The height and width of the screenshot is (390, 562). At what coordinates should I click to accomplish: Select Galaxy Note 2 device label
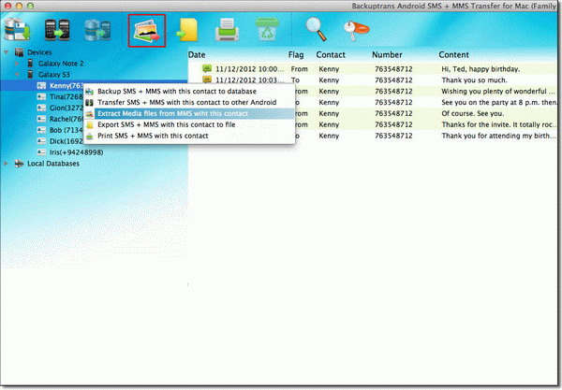pos(61,64)
